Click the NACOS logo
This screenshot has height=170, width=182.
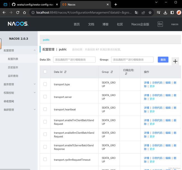pyautogui.click(x=18, y=24)
